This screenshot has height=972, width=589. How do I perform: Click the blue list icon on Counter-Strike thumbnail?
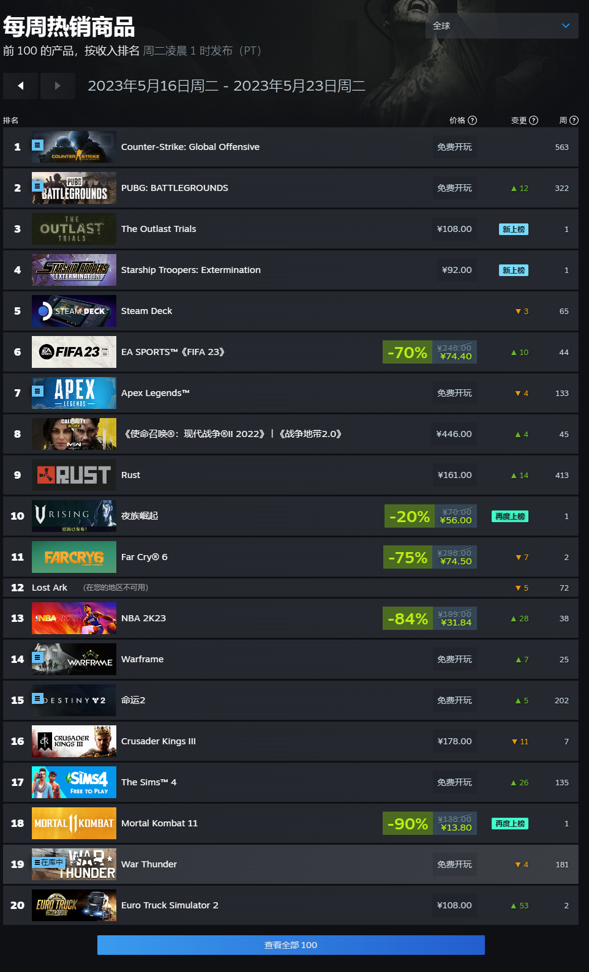point(37,145)
